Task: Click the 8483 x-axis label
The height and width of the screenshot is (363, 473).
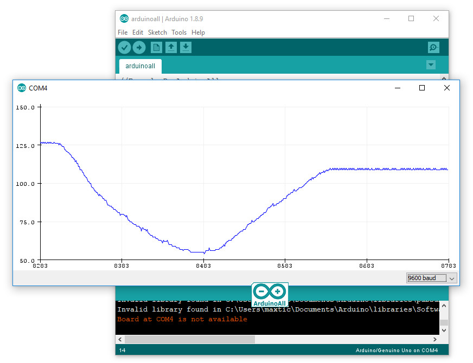Action: point(203,265)
